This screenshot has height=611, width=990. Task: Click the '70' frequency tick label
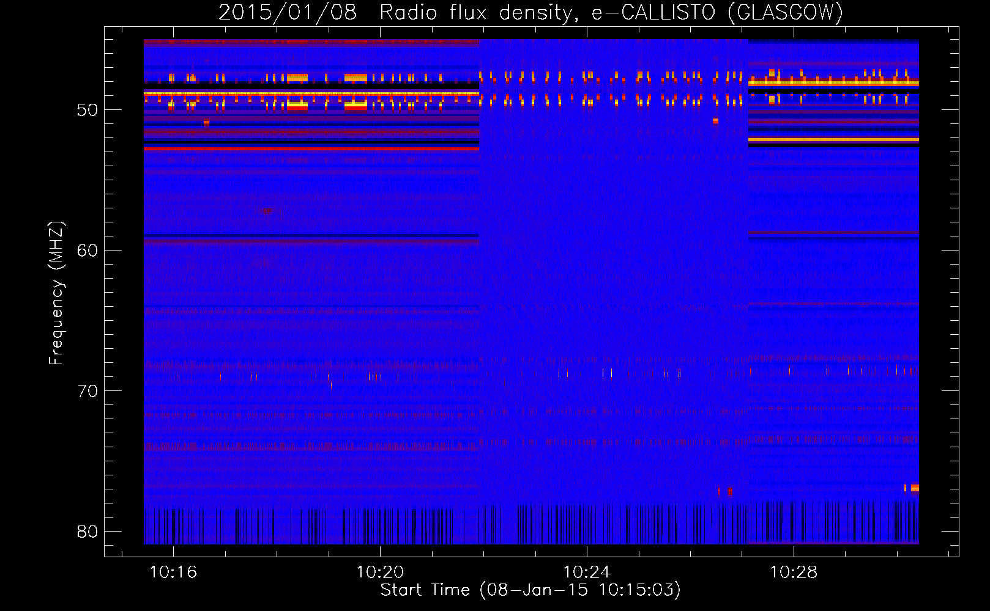pos(87,391)
